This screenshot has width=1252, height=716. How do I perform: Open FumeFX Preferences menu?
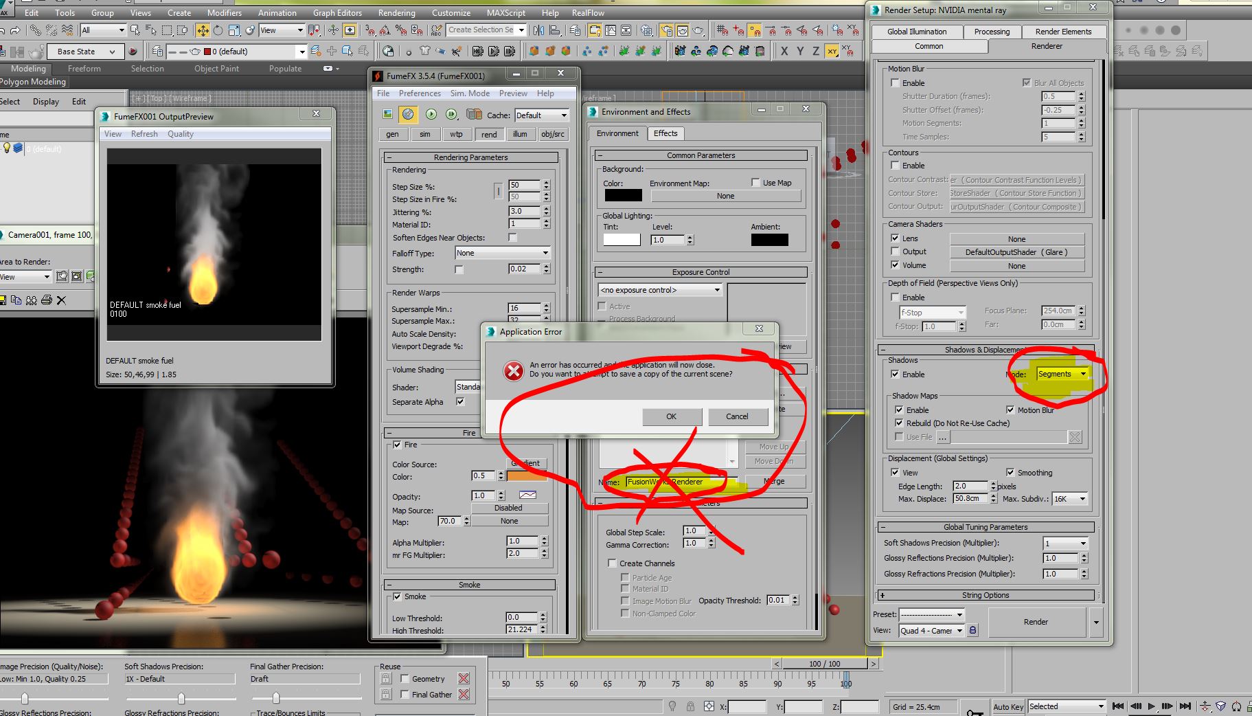pos(420,93)
